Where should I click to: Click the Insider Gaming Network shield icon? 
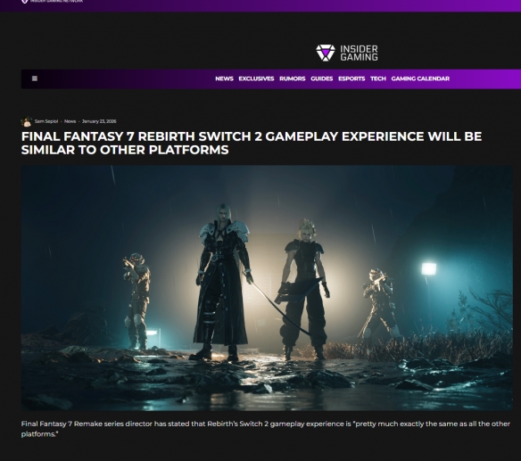[x=25, y=1]
